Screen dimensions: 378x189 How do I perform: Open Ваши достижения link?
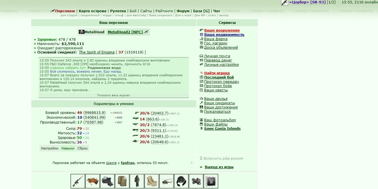(x=221, y=107)
